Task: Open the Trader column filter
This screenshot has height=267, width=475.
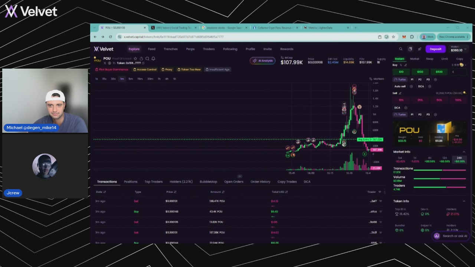Action: [379, 192]
